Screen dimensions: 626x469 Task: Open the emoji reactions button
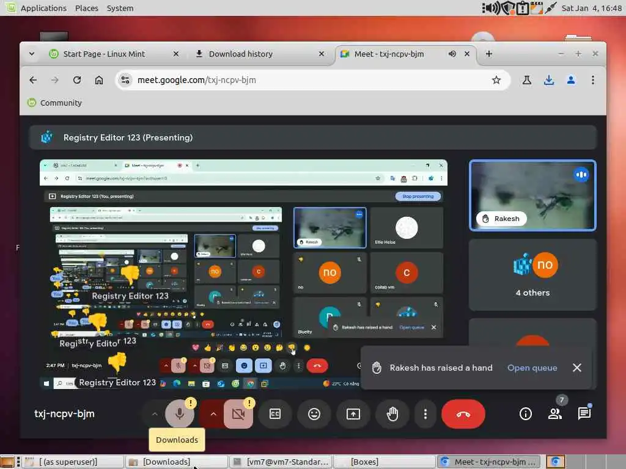coord(314,414)
